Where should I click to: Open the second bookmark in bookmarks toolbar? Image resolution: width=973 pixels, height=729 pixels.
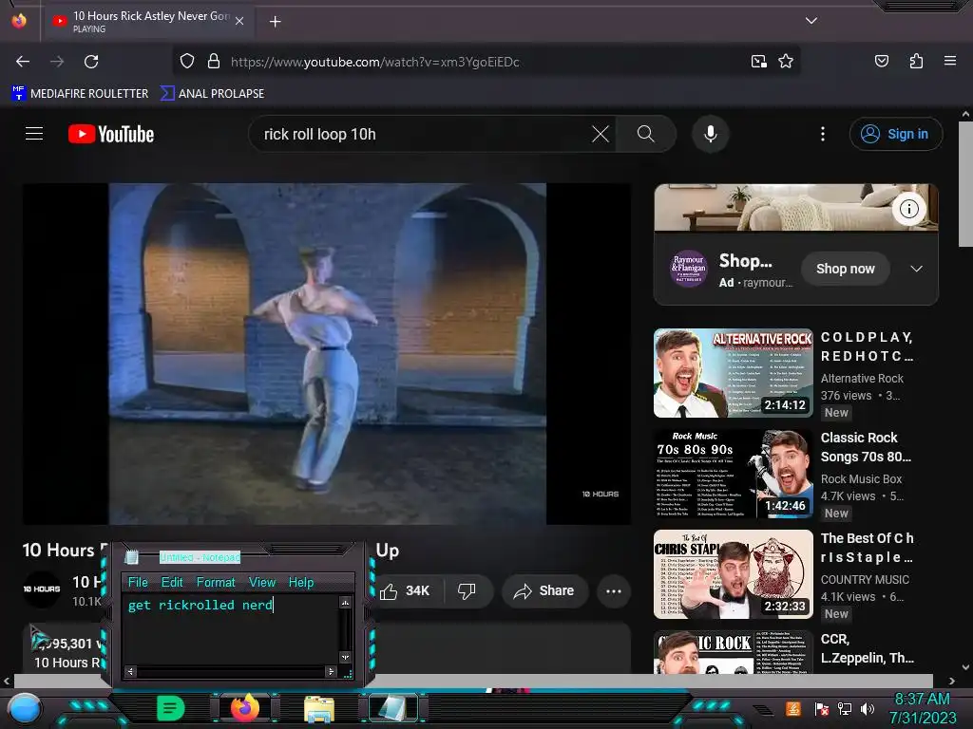click(212, 94)
